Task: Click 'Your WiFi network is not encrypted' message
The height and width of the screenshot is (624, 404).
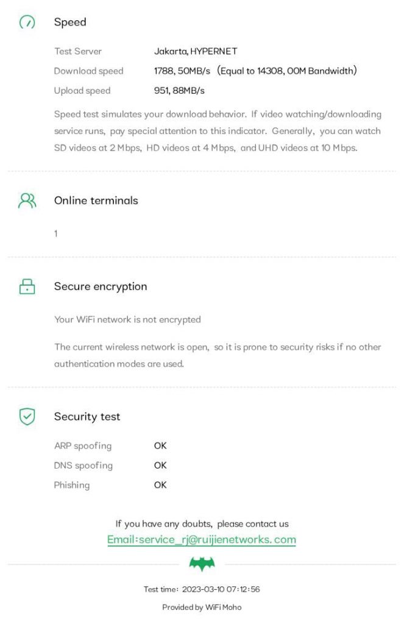Action: (127, 319)
